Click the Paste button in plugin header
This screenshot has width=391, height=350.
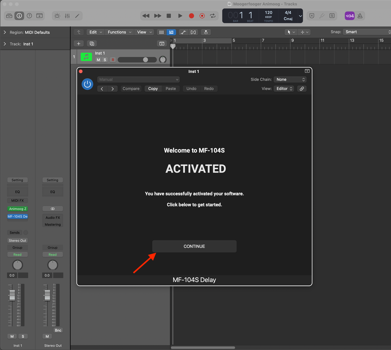171,89
